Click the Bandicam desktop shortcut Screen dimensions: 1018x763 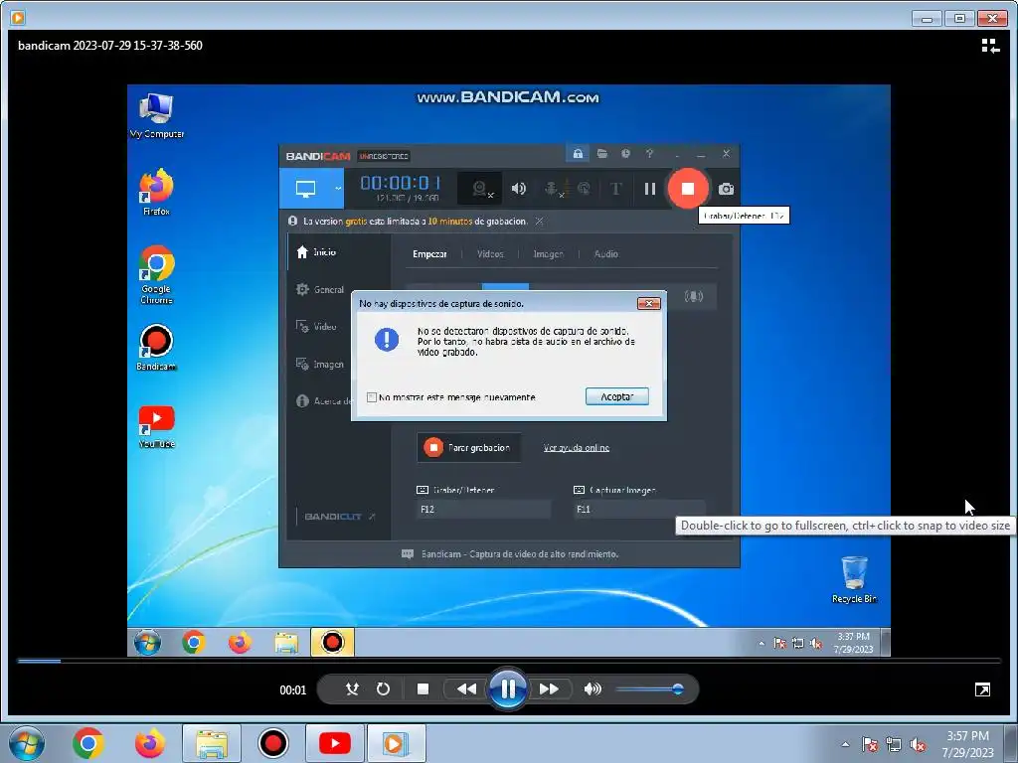click(x=156, y=348)
